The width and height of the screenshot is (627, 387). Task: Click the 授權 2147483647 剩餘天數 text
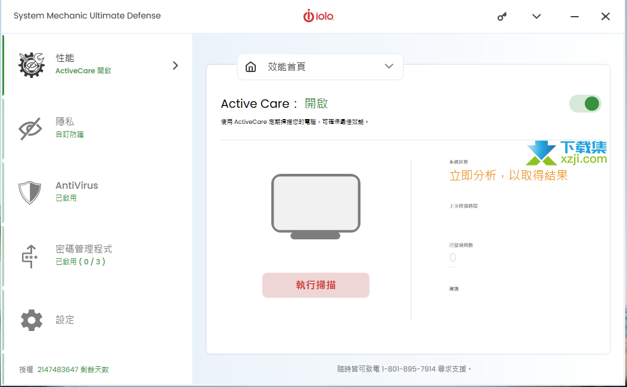click(x=64, y=369)
